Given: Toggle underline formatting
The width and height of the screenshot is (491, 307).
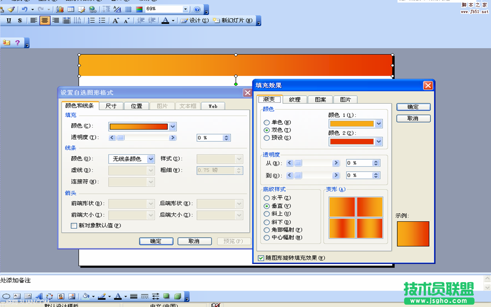Looking at the screenshot, I should point(8,20).
